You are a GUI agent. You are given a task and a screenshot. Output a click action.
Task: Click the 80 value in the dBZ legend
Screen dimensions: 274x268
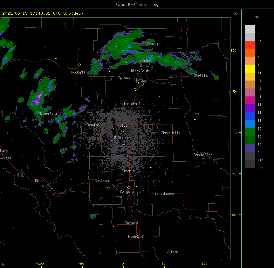(259, 25)
